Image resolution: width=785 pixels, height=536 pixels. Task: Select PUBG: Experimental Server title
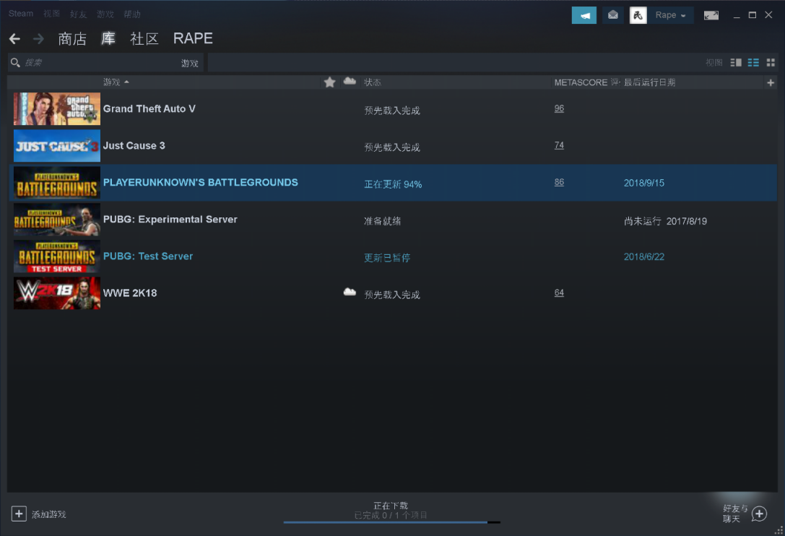tap(170, 220)
